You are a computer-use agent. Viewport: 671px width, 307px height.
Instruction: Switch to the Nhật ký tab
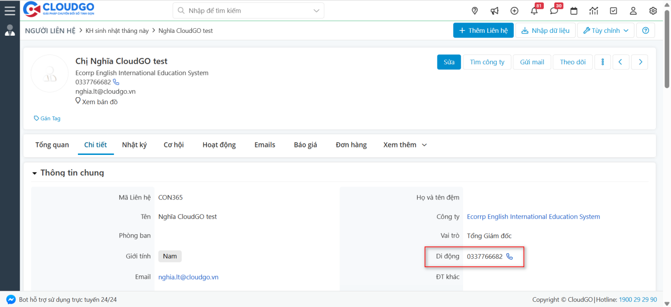point(134,145)
